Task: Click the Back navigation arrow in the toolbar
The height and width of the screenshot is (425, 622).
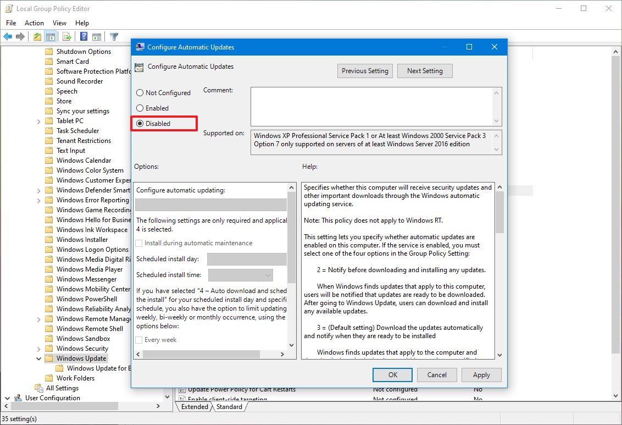Action: coord(8,36)
